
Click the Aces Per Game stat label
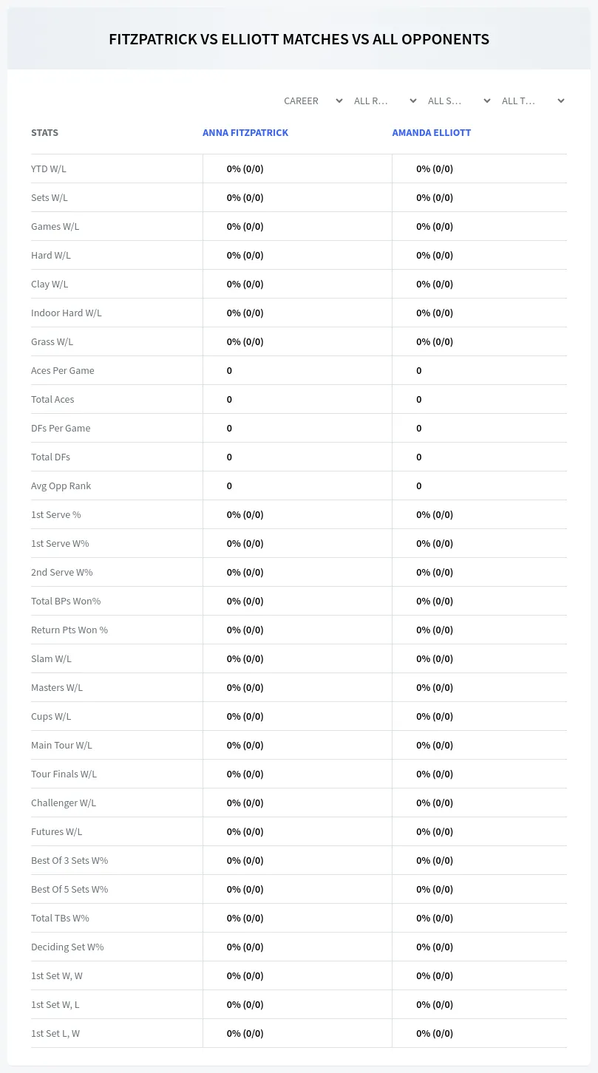tap(63, 370)
